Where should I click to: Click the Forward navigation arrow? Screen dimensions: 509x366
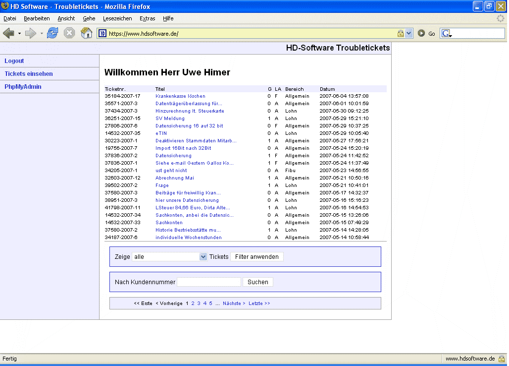pyautogui.click(x=31, y=33)
